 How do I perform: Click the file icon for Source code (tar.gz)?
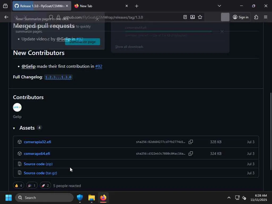20,173
